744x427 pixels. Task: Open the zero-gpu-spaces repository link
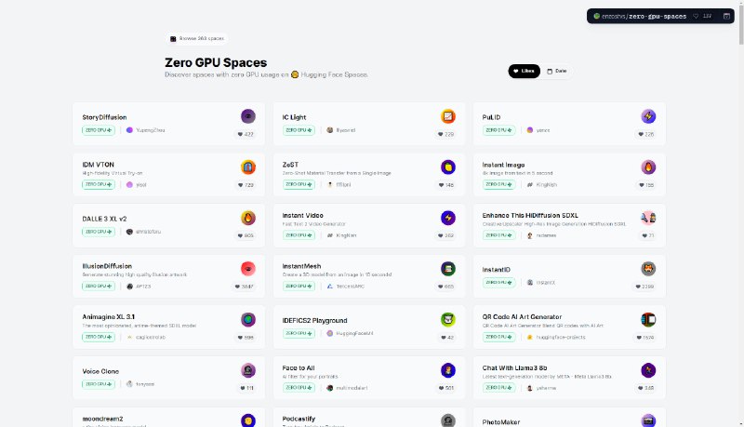(658, 16)
